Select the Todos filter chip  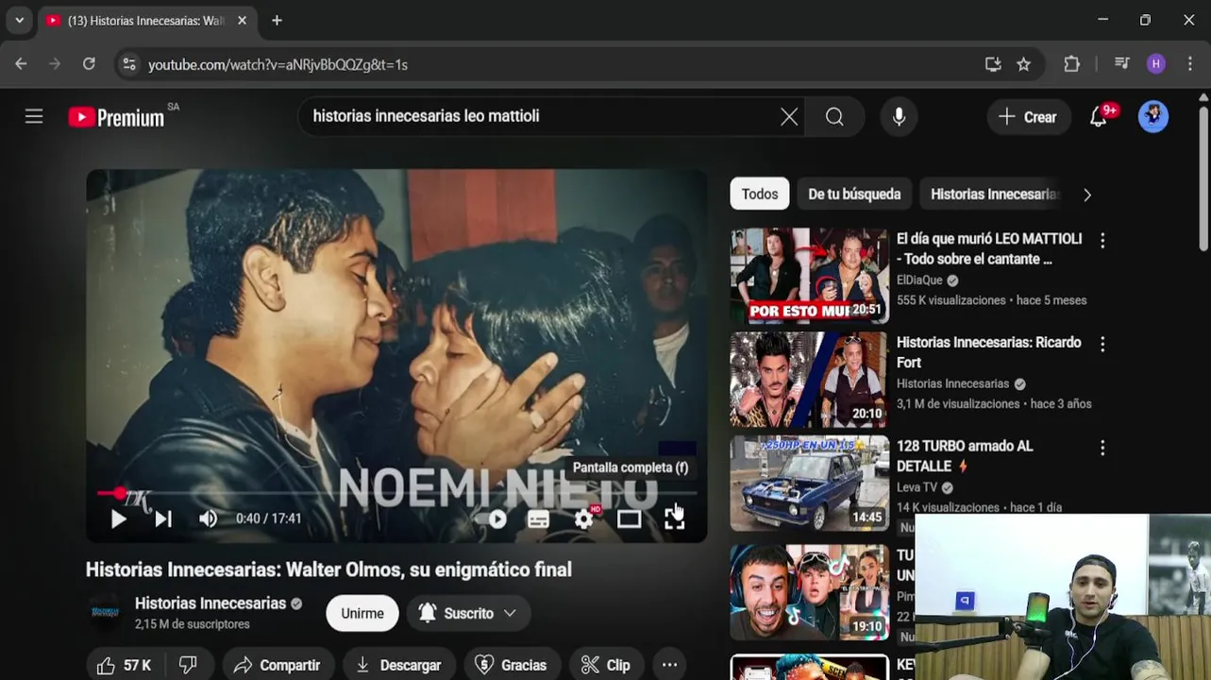tap(760, 194)
